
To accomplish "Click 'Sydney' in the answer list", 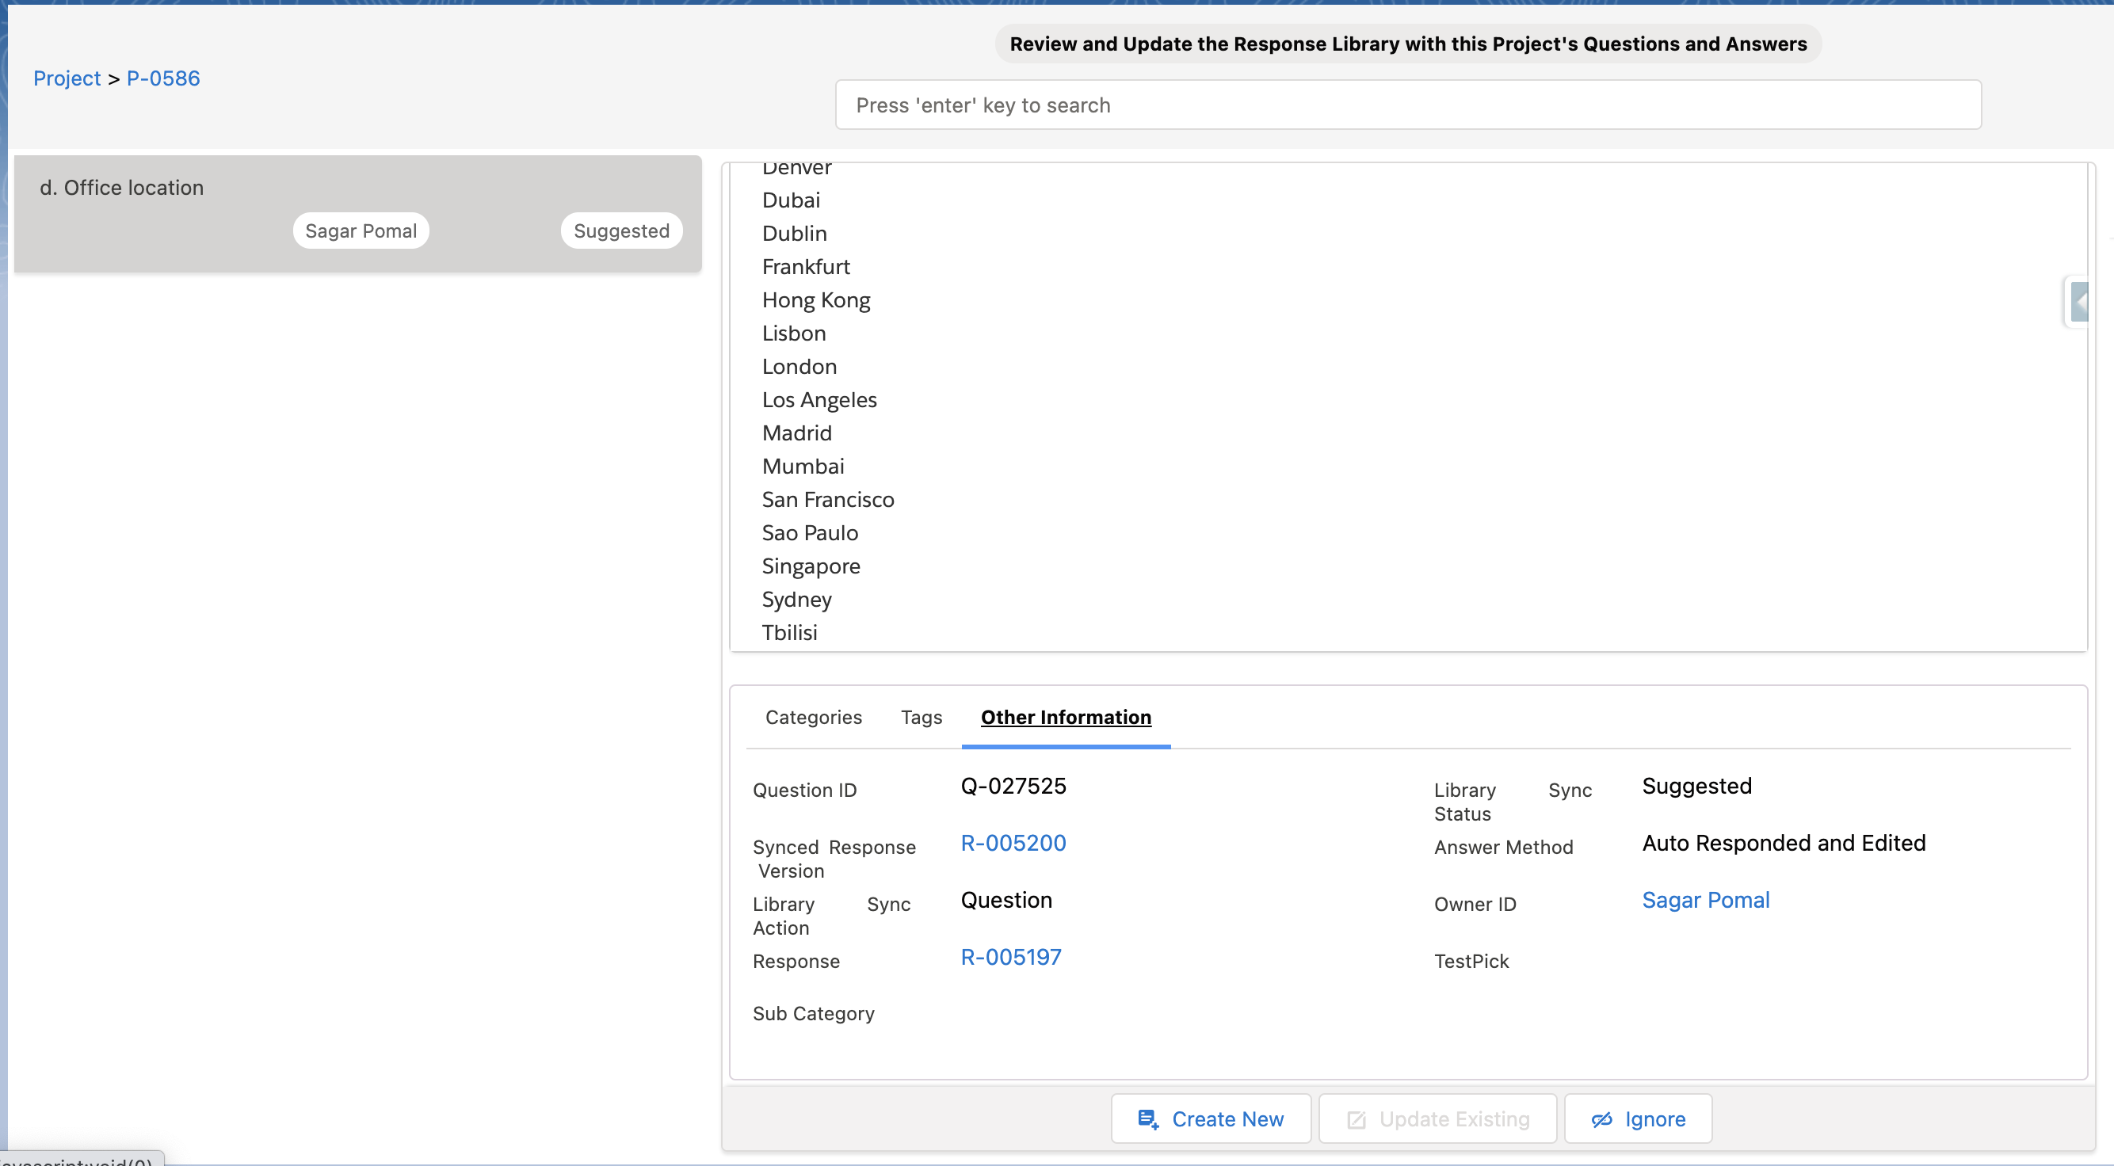I will coord(797,600).
